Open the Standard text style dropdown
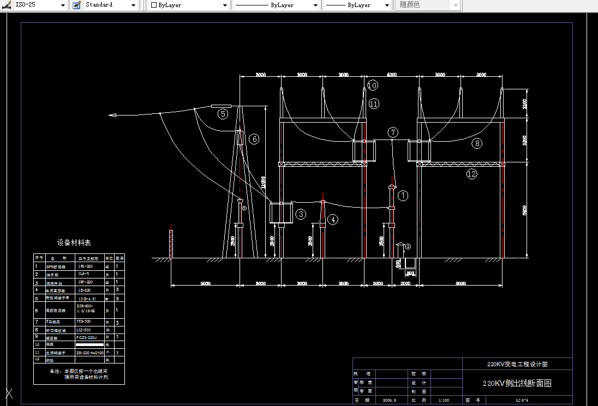Viewport: 598px width, 406px height. click(134, 5)
